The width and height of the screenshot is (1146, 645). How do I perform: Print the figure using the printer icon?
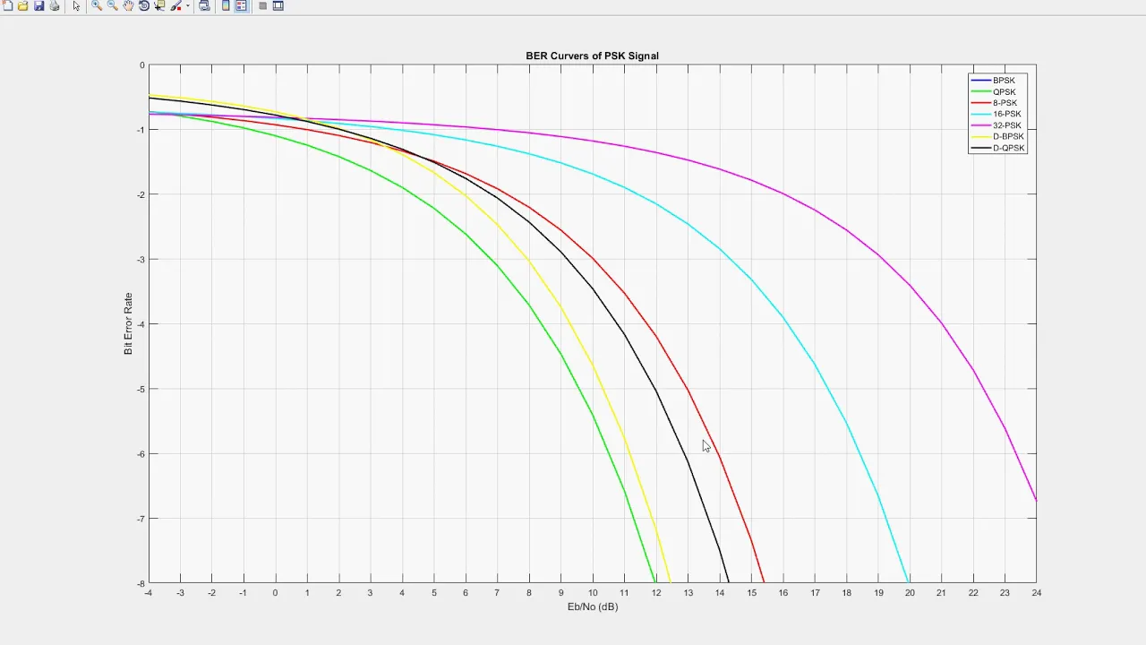coord(55,5)
